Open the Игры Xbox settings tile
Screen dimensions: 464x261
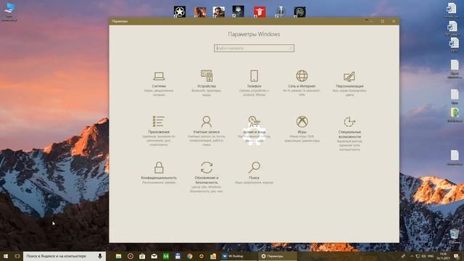pos(302,129)
